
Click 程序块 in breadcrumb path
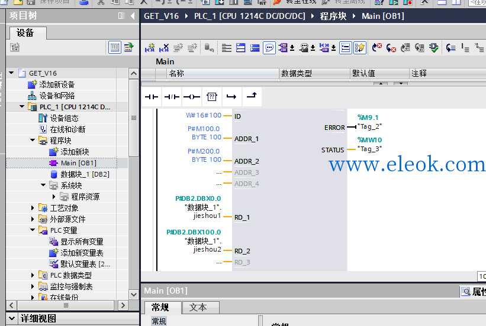point(333,16)
